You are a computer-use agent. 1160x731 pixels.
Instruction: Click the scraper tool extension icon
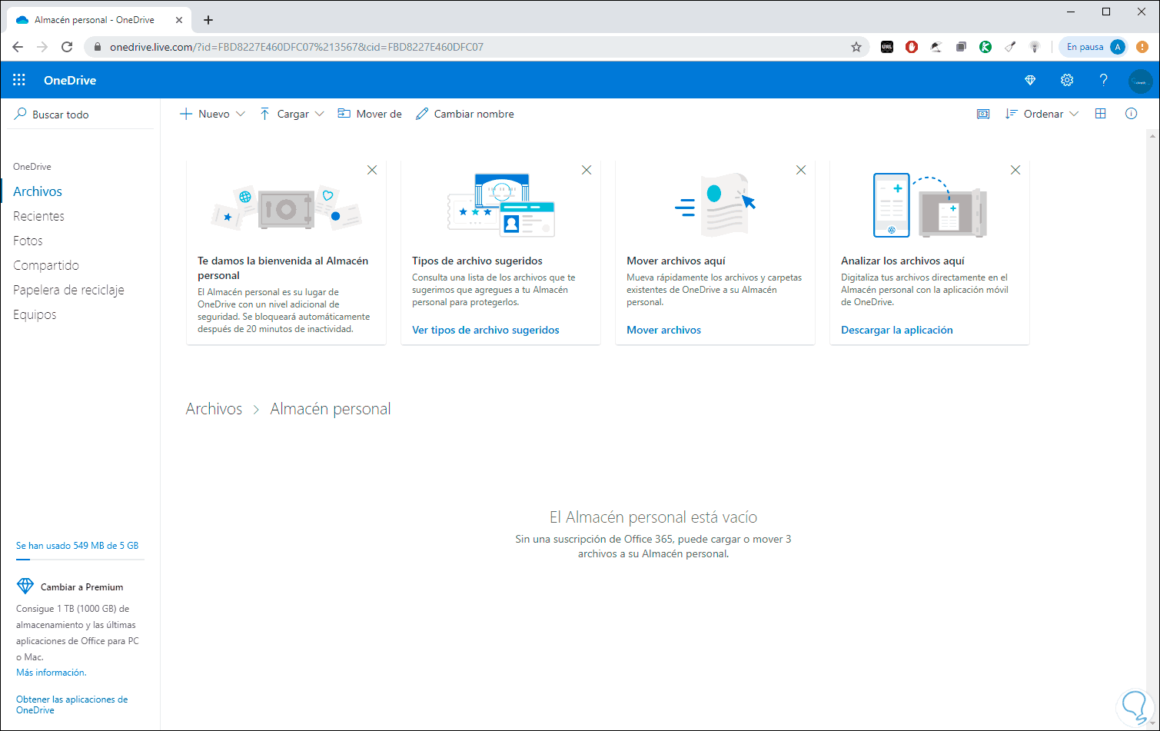coord(1010,47)
